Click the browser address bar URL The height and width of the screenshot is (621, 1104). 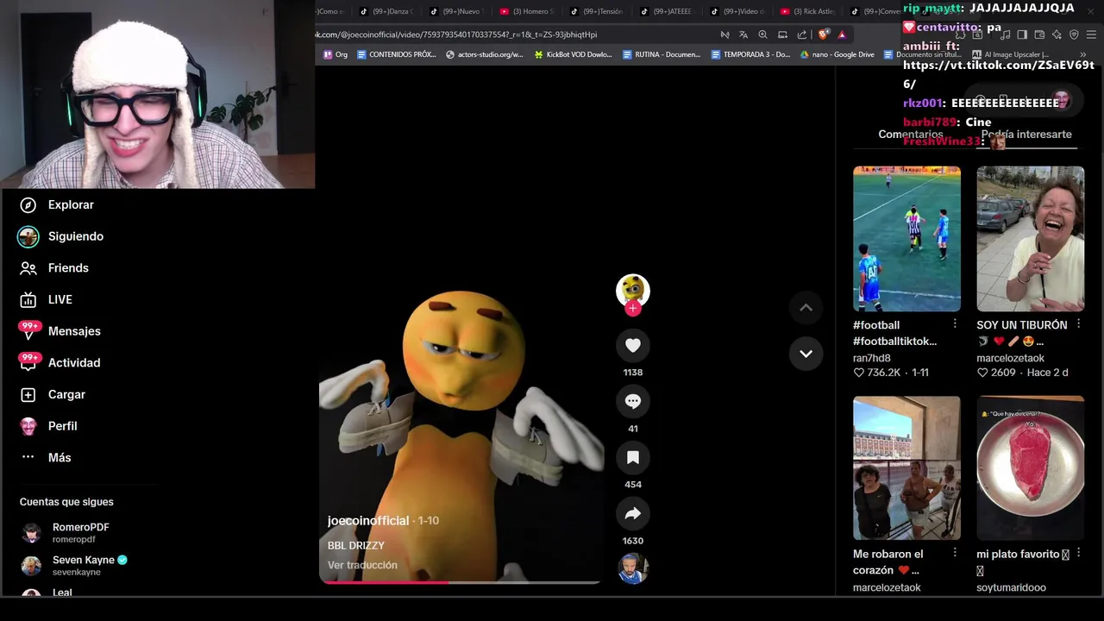(x=457, y=34)
